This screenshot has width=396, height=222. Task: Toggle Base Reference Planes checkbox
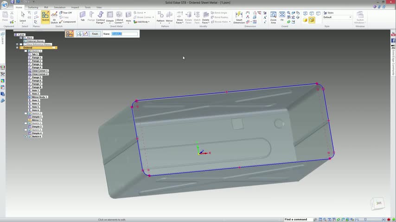pos(21,44)
